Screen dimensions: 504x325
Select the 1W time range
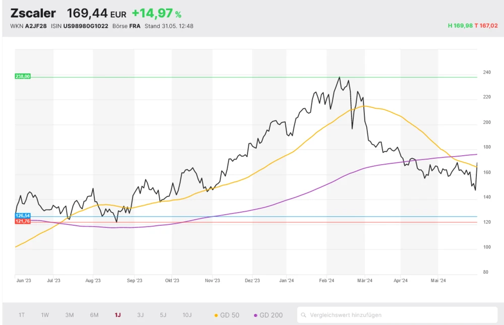pyautogui.click(x=45, y=315)
